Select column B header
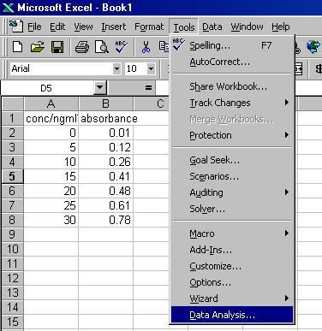Image resolution: width=322 pixels, height=331 pixels. click(105, 103)
